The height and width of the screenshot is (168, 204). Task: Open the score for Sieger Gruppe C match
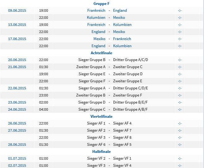click(180, 110)
